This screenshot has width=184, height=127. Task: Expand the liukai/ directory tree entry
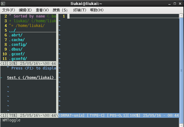10,21
